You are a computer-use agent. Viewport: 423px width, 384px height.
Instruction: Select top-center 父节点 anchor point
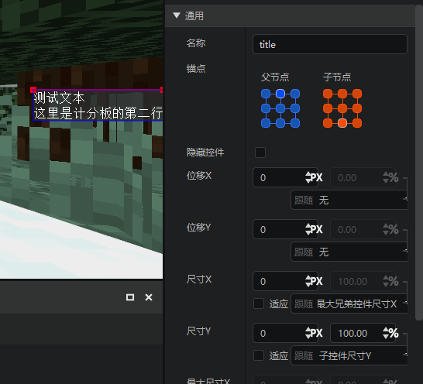coord(280,94)
